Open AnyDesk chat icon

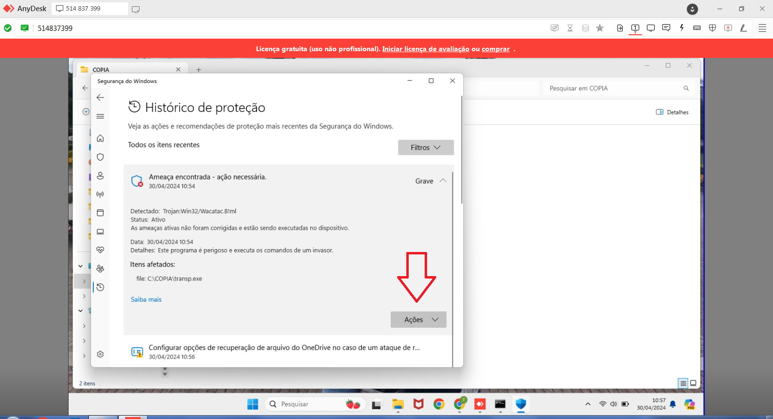[x=666, y=28]
